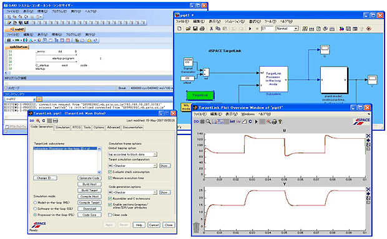This screenshot has width=387, height=239.
Task: Start simulation with pipt1 play button
Action: click(x=250, y=29)
